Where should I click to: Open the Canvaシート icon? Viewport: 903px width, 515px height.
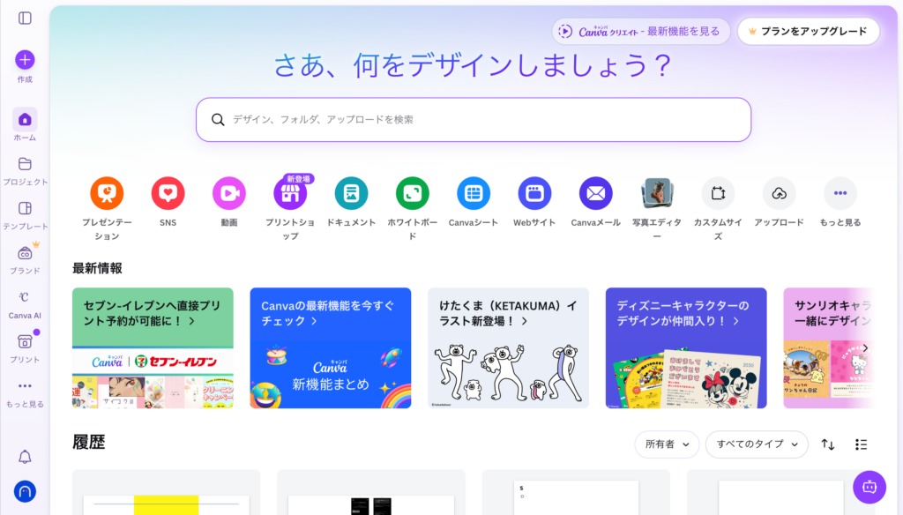[474, 193]
